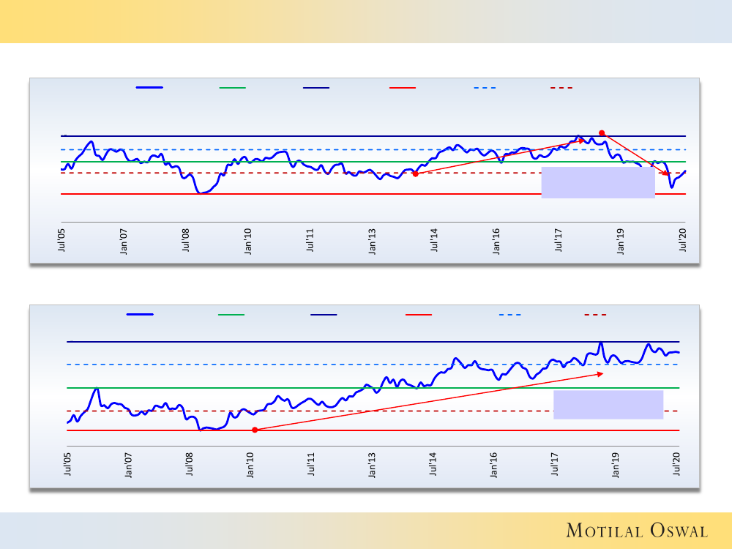Click thick blue legend line in top chart
The width and height of the screenshot is (732, 549).
pyautogui.click(x=149, y=88)
